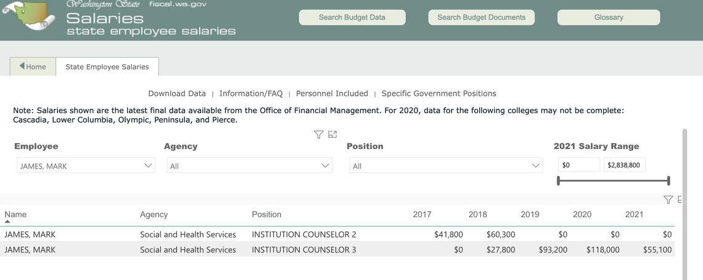The height and width of the screenshot is (280, 703).
Task: Select the INSTITUTION COUNSELOR 2 cell
Action: point(304,234)
